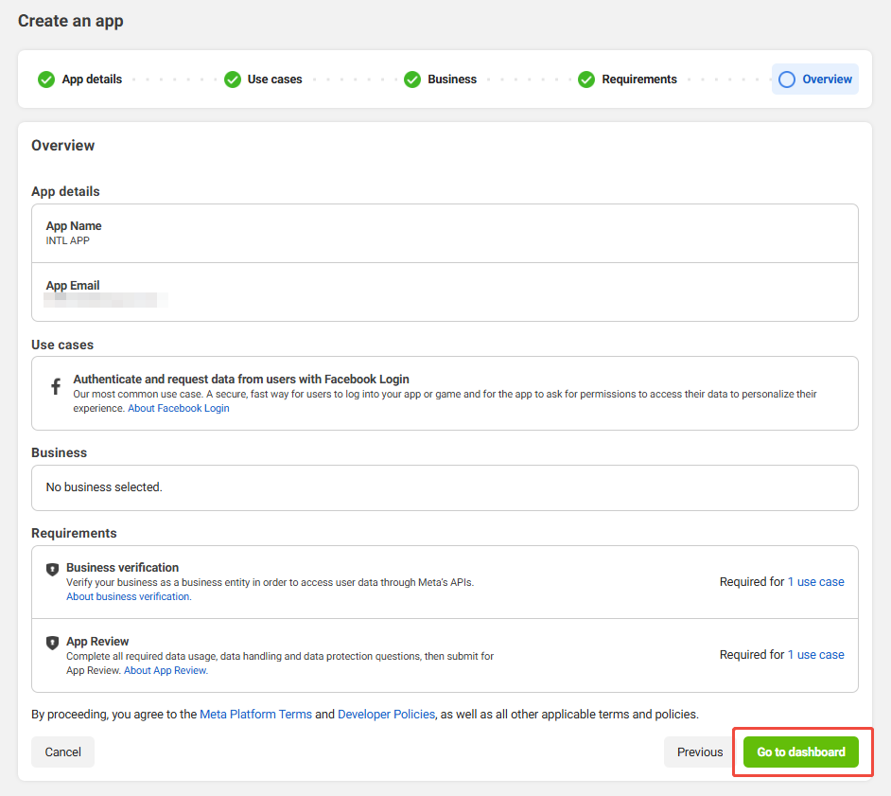This screenshot has height=796, width=891.
Task: Open '1 use case' link for App Review
Action: click(815, 655)
